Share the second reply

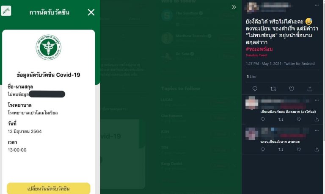(317, 150)
